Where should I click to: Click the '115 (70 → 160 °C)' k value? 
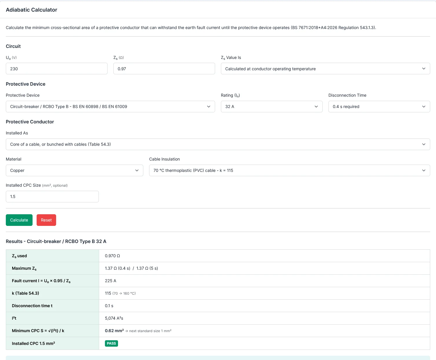120,293
